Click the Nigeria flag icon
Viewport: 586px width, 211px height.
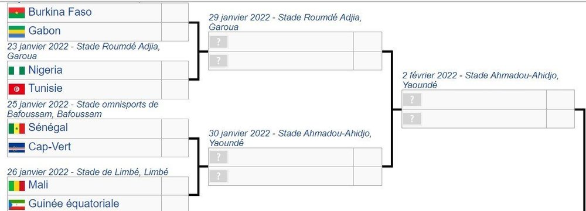(x=16, y=71)
